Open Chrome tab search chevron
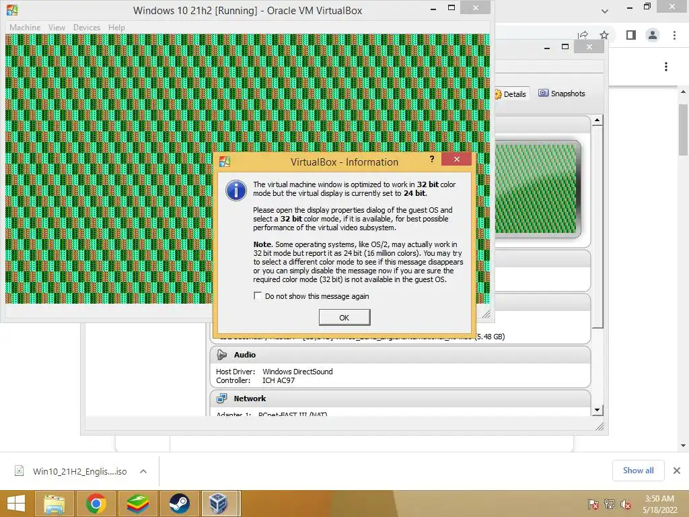 pos(605,11)
